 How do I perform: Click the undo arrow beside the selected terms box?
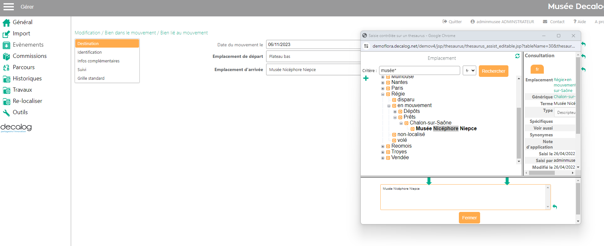[x=555, y=207]
